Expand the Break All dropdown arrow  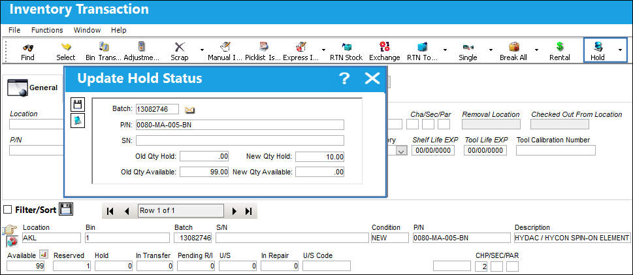[536, 50]
